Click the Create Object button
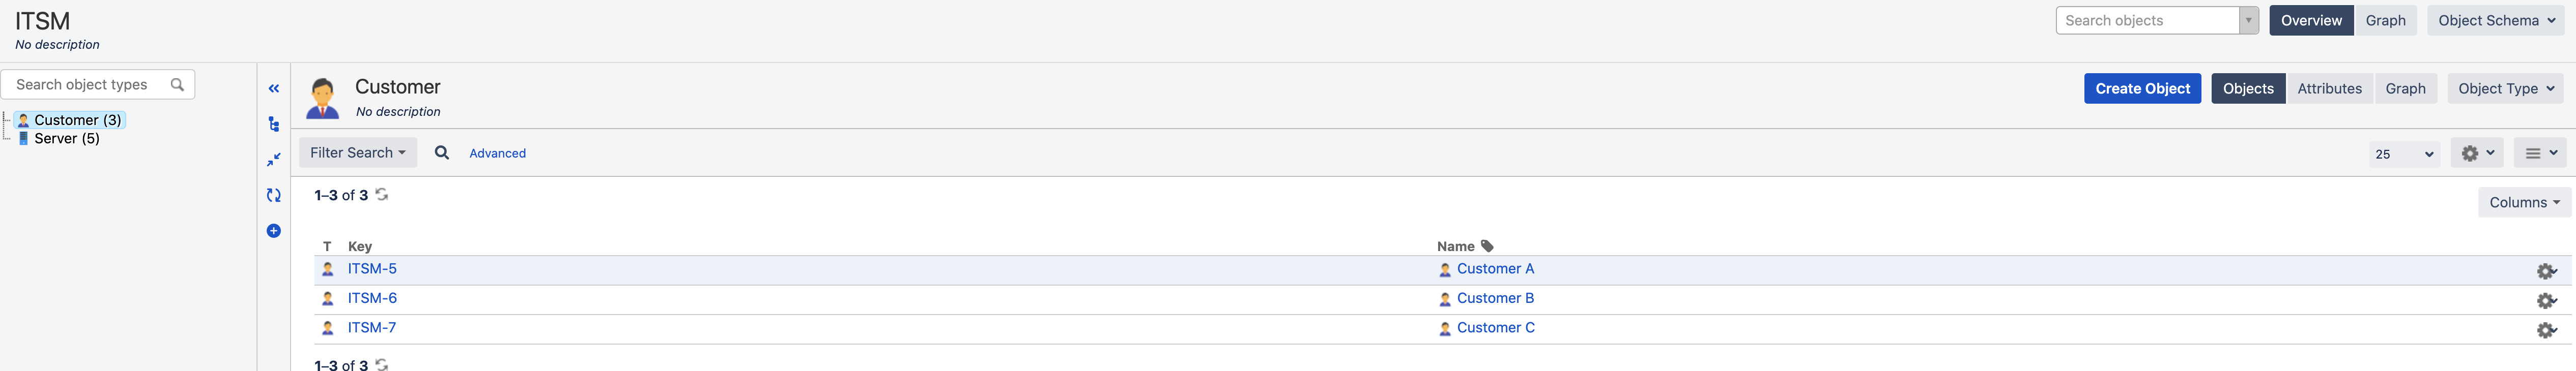This screenshot has width=2576, height=371. 2142,89
